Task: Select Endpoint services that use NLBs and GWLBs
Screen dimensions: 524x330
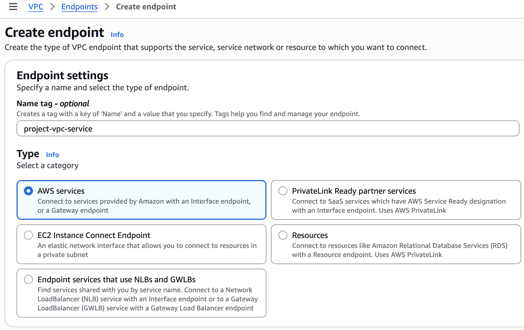Action: coord(28,279)
